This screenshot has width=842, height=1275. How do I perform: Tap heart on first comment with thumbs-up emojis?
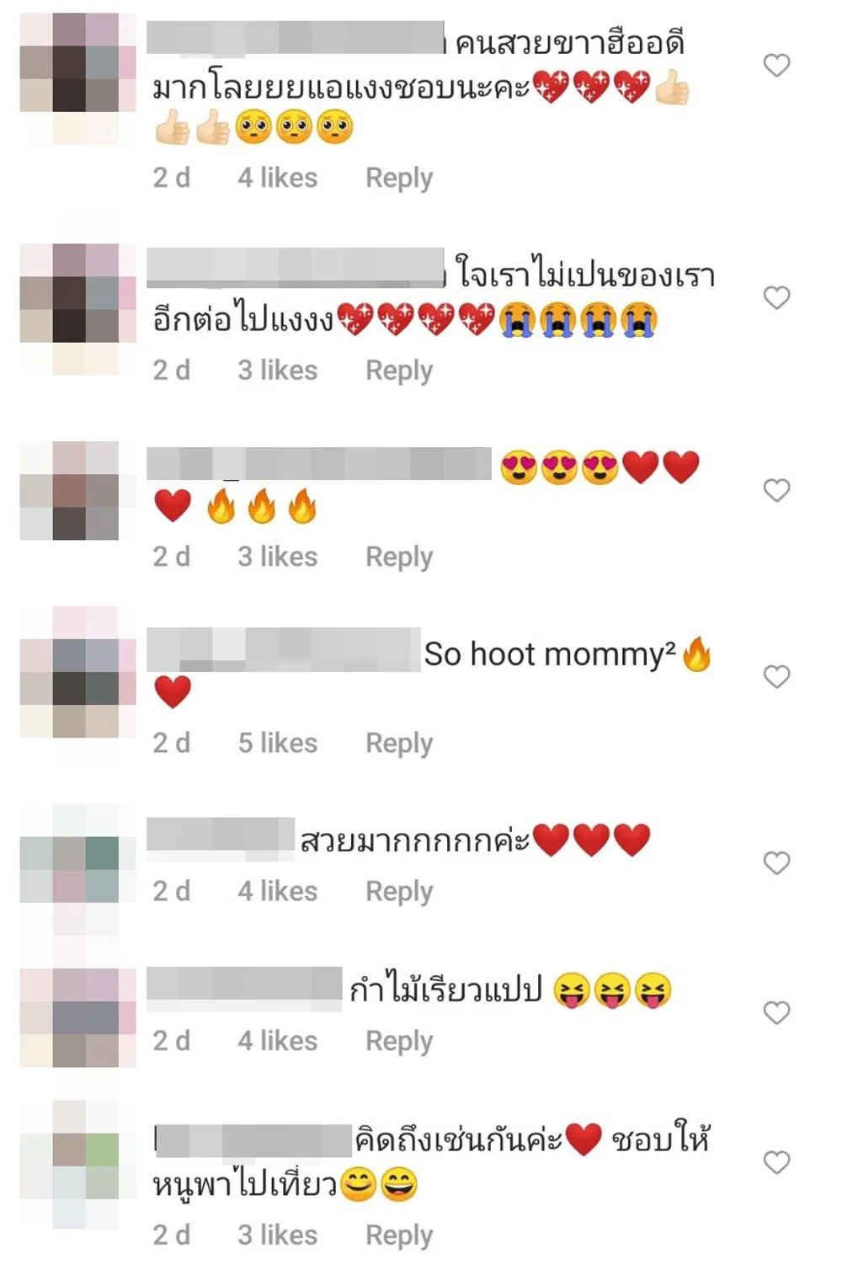pyautogui.click(x=776, y=65)
